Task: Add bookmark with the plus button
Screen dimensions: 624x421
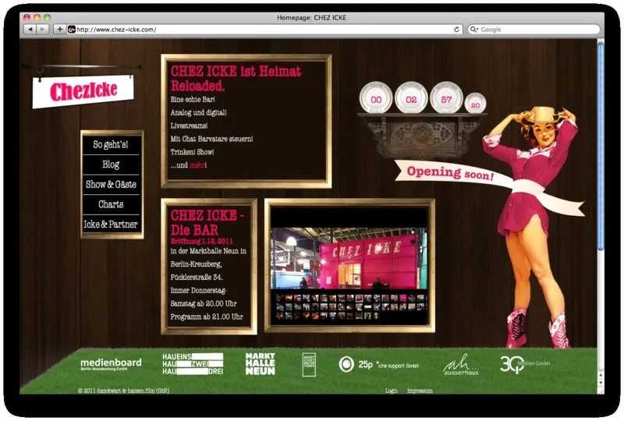Action: [60, 29]
